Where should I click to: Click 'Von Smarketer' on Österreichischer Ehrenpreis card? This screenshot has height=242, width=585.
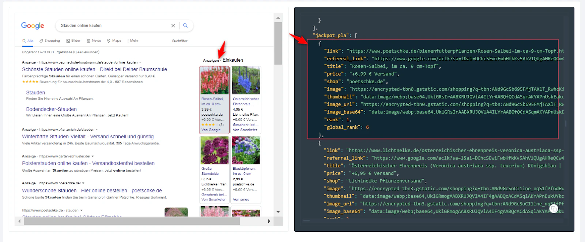click(x=245, y=130)
